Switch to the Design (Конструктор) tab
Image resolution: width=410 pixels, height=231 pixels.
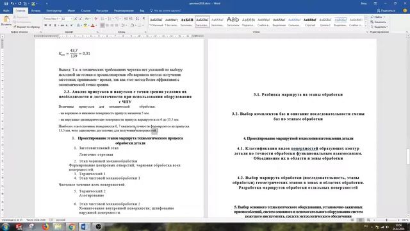point(54,11)
